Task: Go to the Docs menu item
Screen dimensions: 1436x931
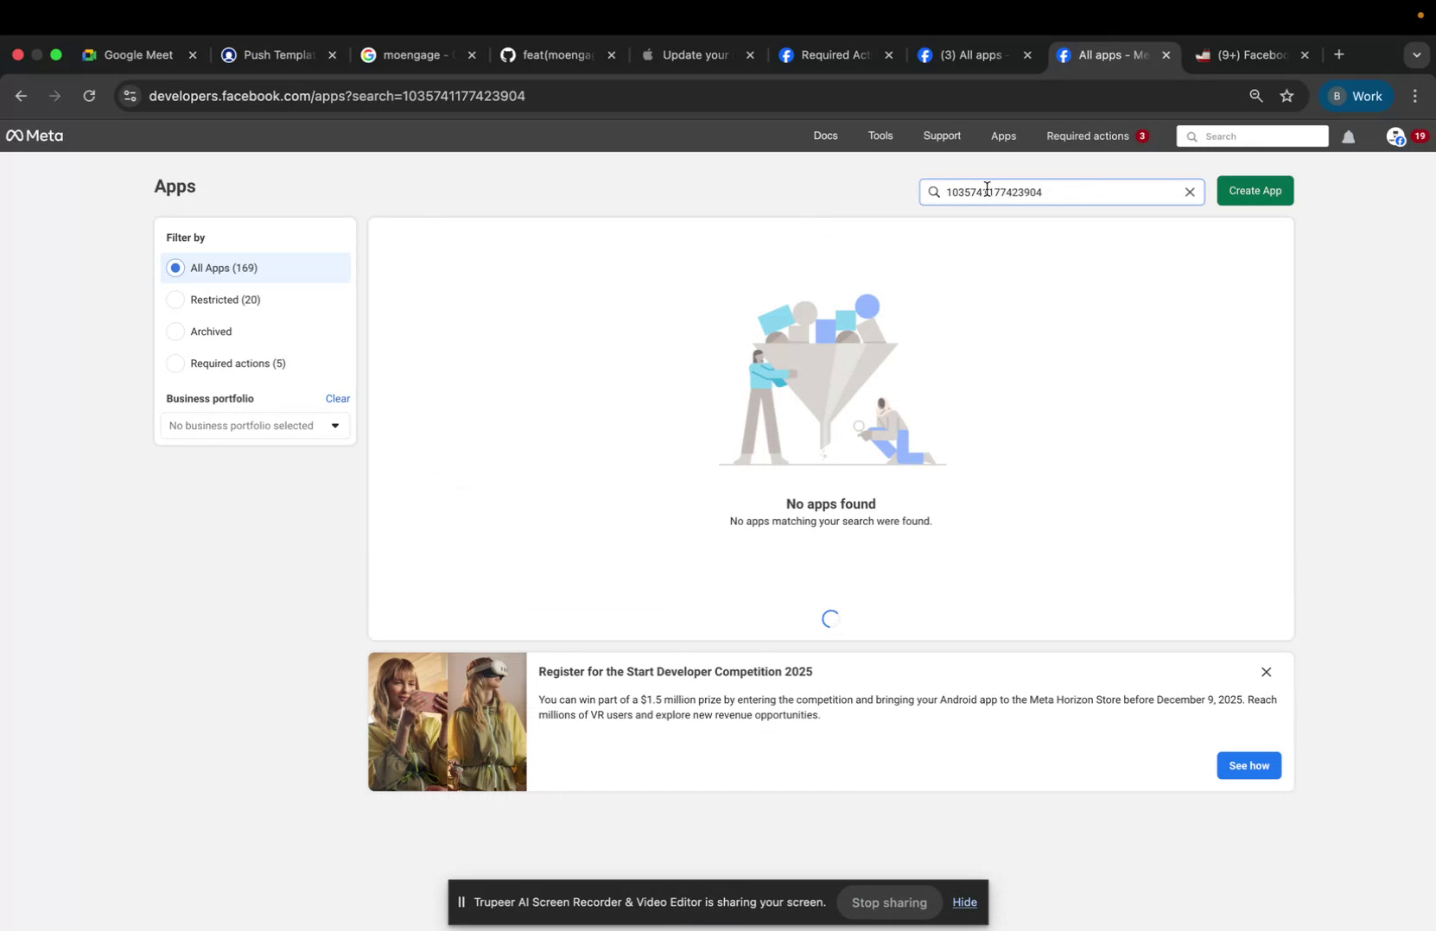Action: tap(825, 136)
